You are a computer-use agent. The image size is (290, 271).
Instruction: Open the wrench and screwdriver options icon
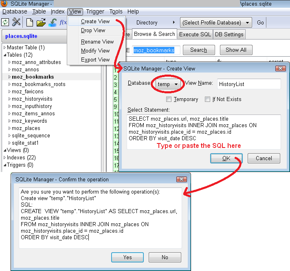[16, 22]
